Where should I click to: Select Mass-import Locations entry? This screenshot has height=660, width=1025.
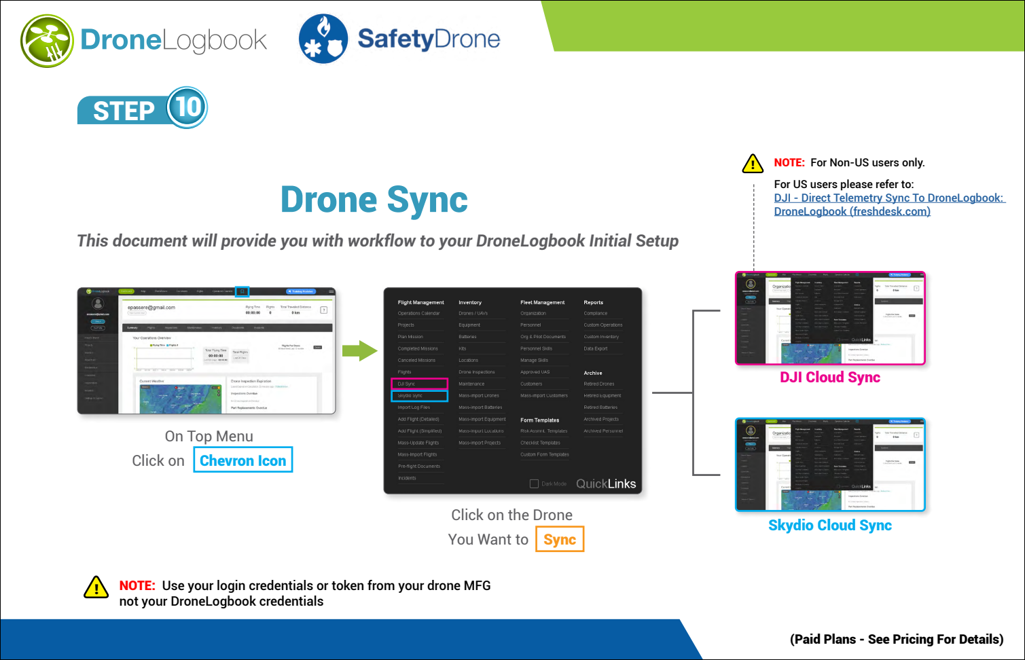click(481, 430)
